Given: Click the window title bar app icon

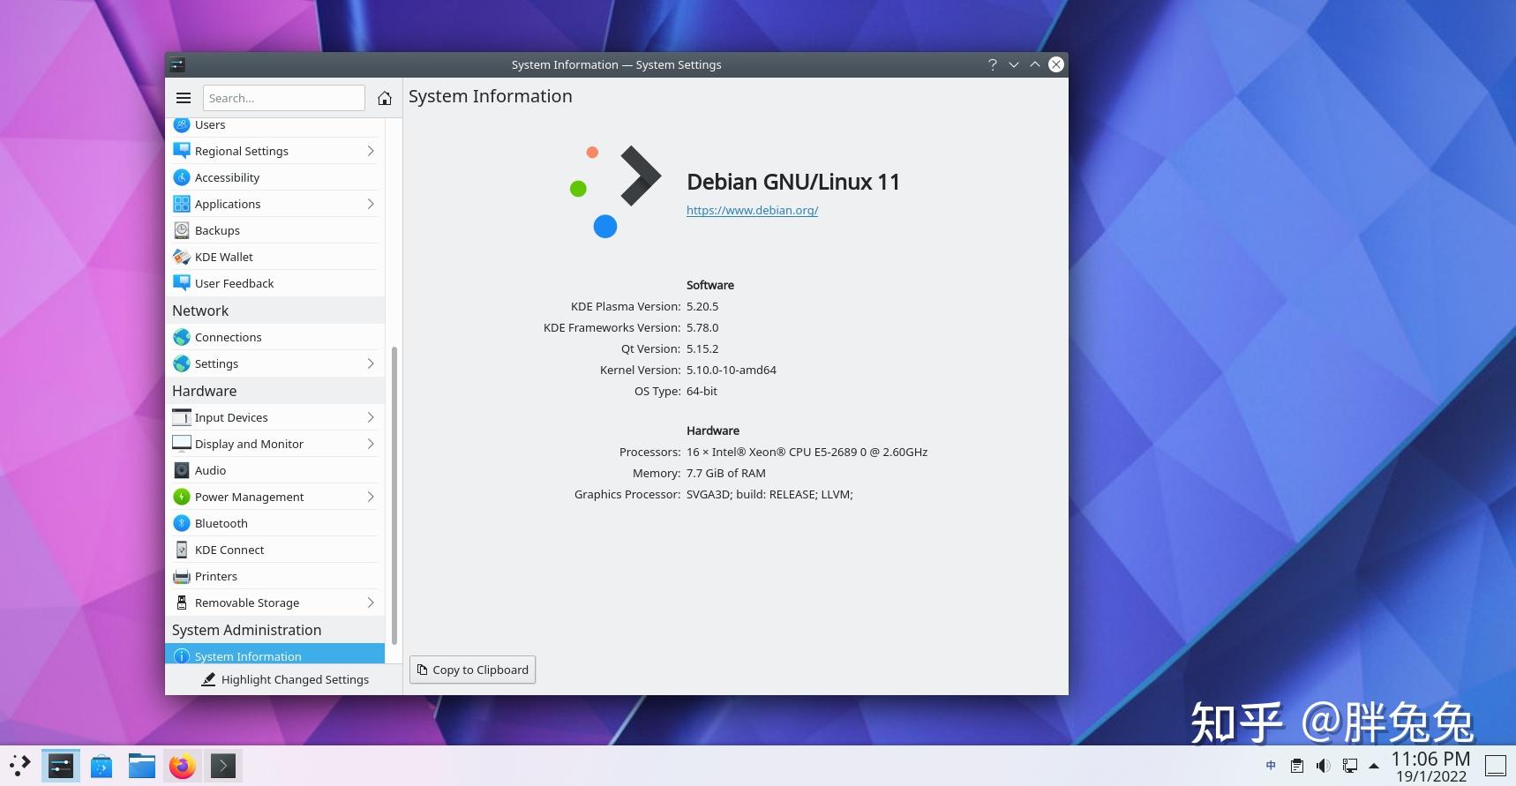Looking at the screenshot, I should (177, 64).
